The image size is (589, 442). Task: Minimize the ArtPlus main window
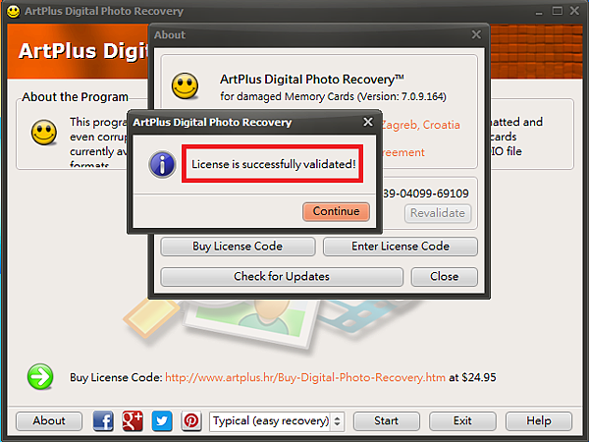click(x=539, y=11)
